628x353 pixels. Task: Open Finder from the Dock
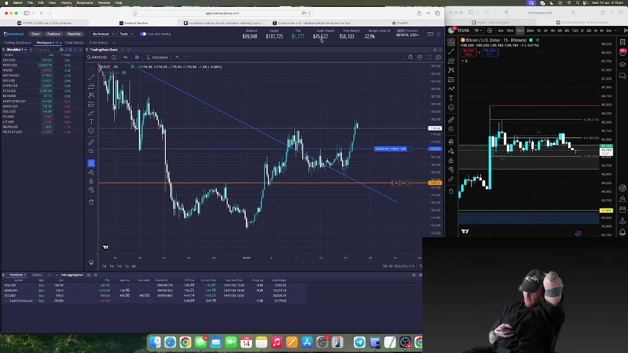pos(155,342)
